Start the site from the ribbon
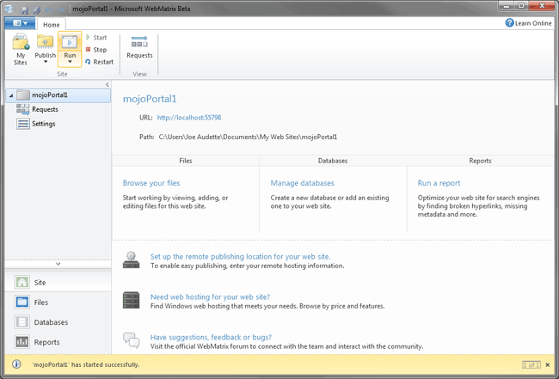 coord(95,38)
